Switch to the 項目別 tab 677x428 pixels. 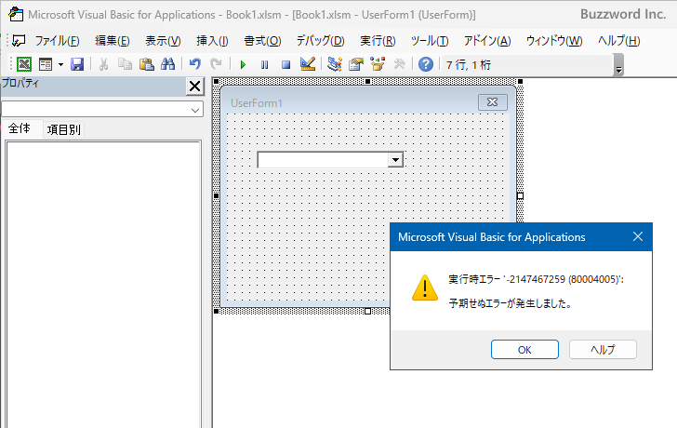coord(64,129)
